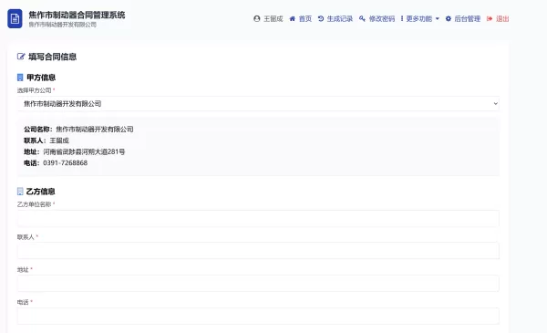This screenshot has width=547, height=333.
Task: Expand the 选择甲方公司 dropdown
Action: coord(258,104)
